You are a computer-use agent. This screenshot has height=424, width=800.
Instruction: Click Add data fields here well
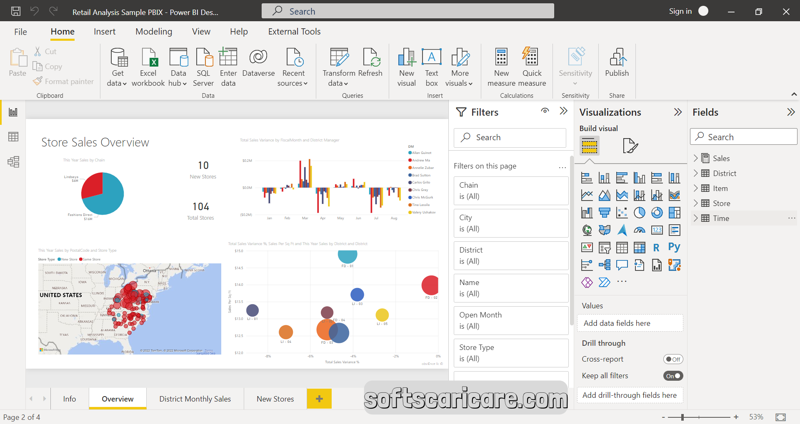(x=630, y=323)
